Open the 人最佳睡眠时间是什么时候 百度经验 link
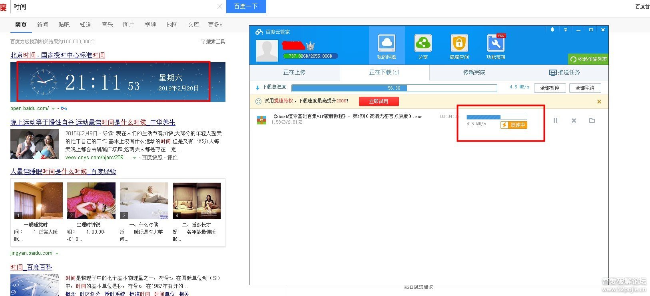This screenshot has width=650, height=296. click(63, 172)
